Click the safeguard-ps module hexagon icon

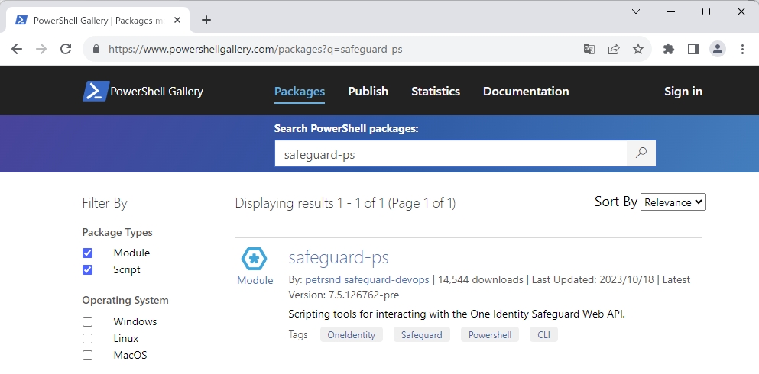pyautogui.click(x=254, y=260)
